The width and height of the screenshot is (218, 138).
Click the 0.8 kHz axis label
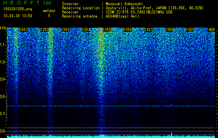(3, 97)
